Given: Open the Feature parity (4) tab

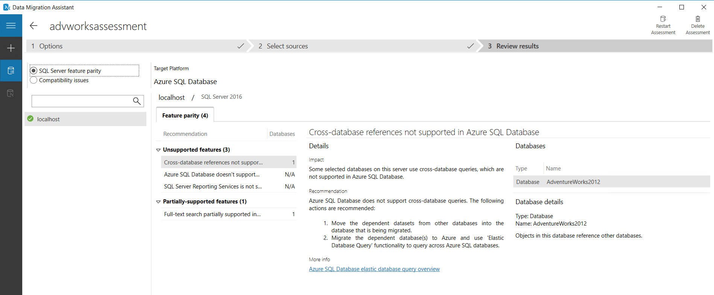Looking at the screenshot, I should point(185,115).
